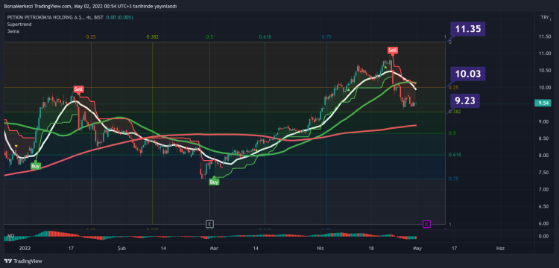Open the TRY currency selector
This screenshot has width=559, height=268.
(x=544, y=17)
